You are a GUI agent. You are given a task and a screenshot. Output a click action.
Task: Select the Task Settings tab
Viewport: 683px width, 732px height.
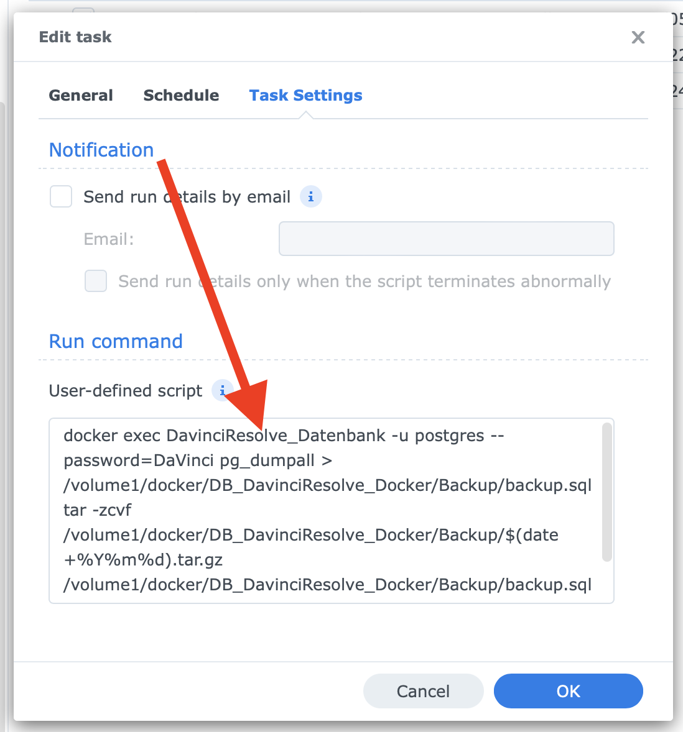coord(305,95)
